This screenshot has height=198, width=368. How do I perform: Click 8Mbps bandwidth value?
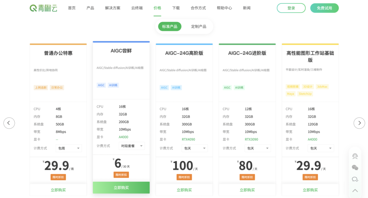point(61,132)
